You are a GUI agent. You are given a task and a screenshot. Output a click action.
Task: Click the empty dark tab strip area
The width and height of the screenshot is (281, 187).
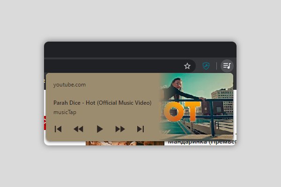pyautogui.click(x=140, y=50)
